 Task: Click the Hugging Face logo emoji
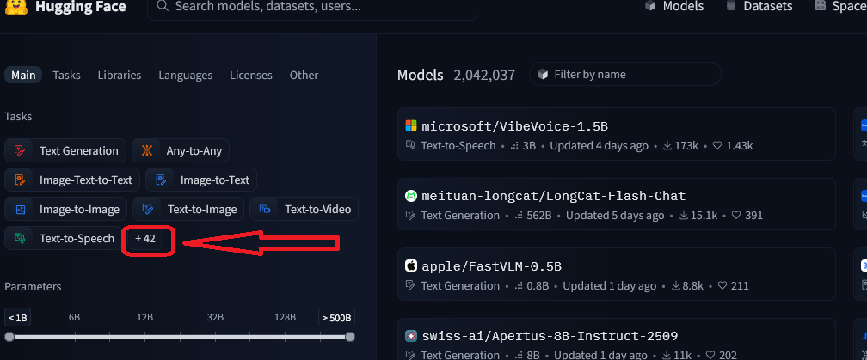click(x=15, y=5)
